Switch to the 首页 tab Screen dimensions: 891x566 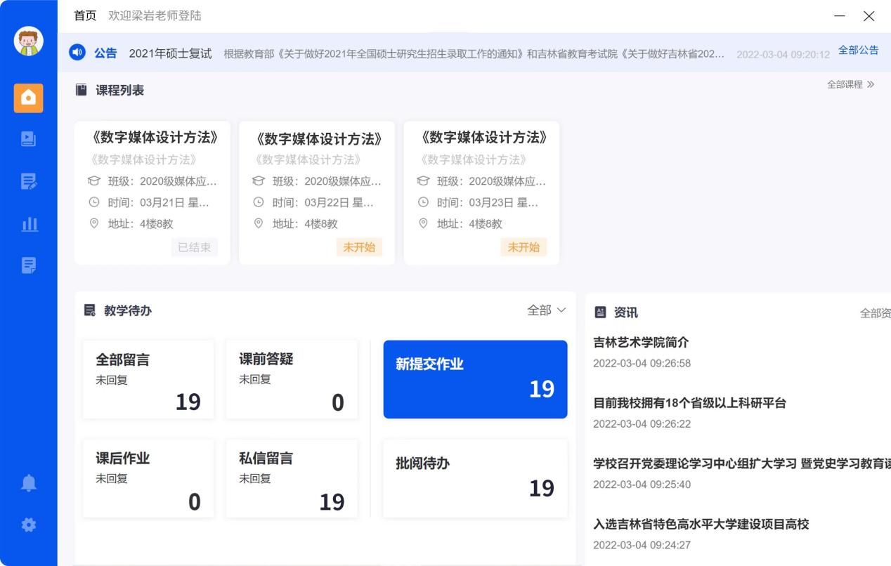(85, 15)
